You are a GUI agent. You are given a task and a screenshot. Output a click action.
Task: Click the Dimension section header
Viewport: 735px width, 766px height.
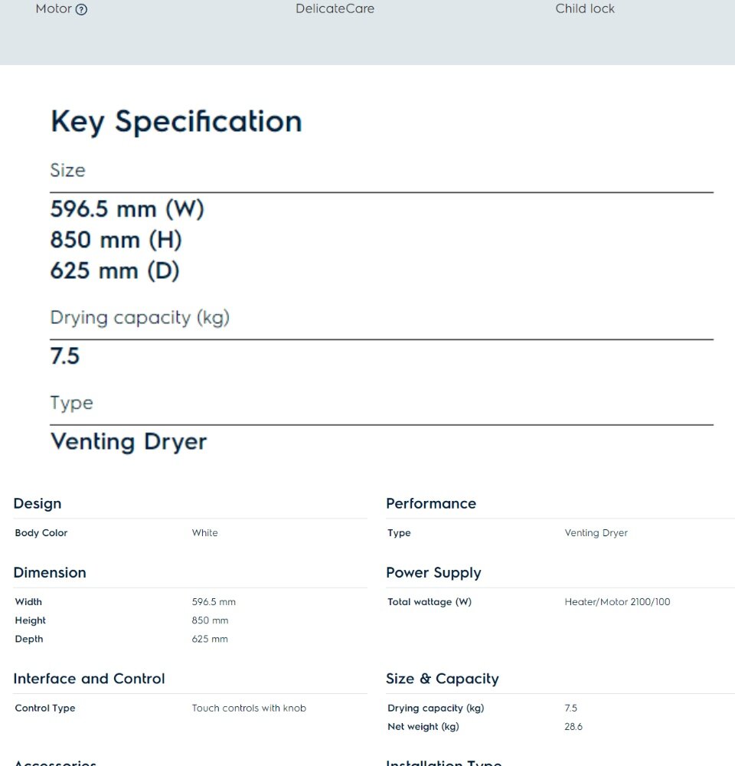tap(50, 572)
